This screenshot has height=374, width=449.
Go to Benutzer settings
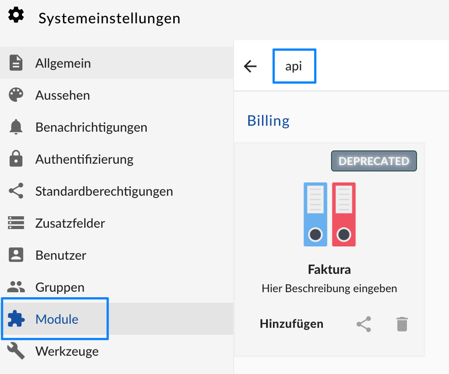pos(61,255)
